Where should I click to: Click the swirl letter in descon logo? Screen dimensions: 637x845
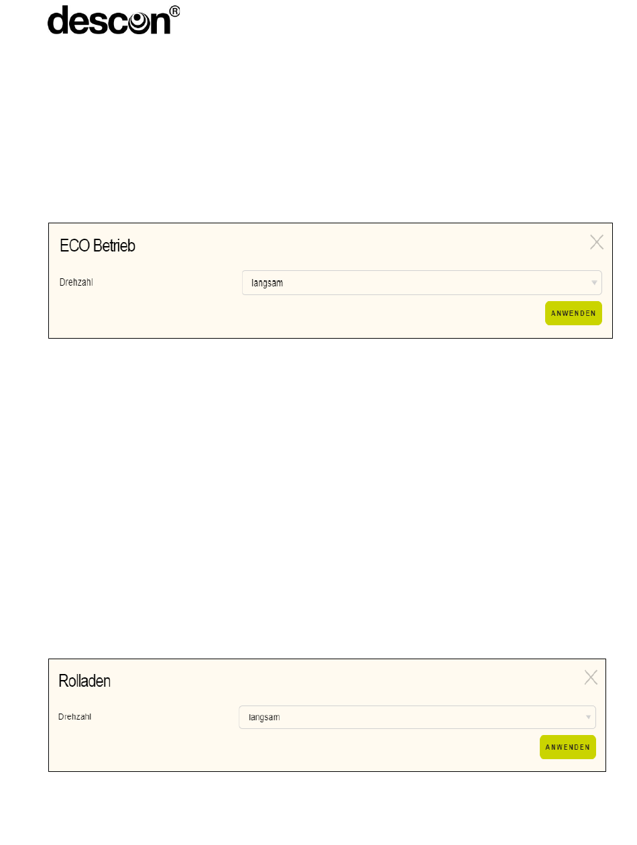pos(139,23)
